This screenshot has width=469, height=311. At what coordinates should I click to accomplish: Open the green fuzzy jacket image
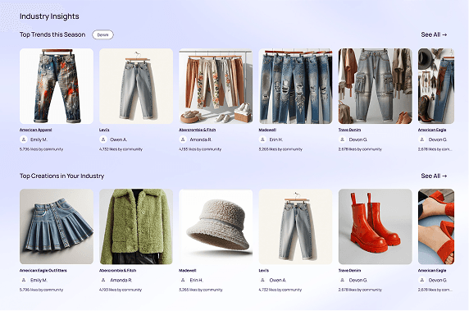136,226
